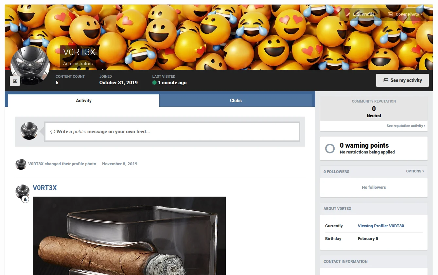This screenshot has height=275, width=438.
Task: Click the Cover Photo image icon
Action: click(390, 14)
